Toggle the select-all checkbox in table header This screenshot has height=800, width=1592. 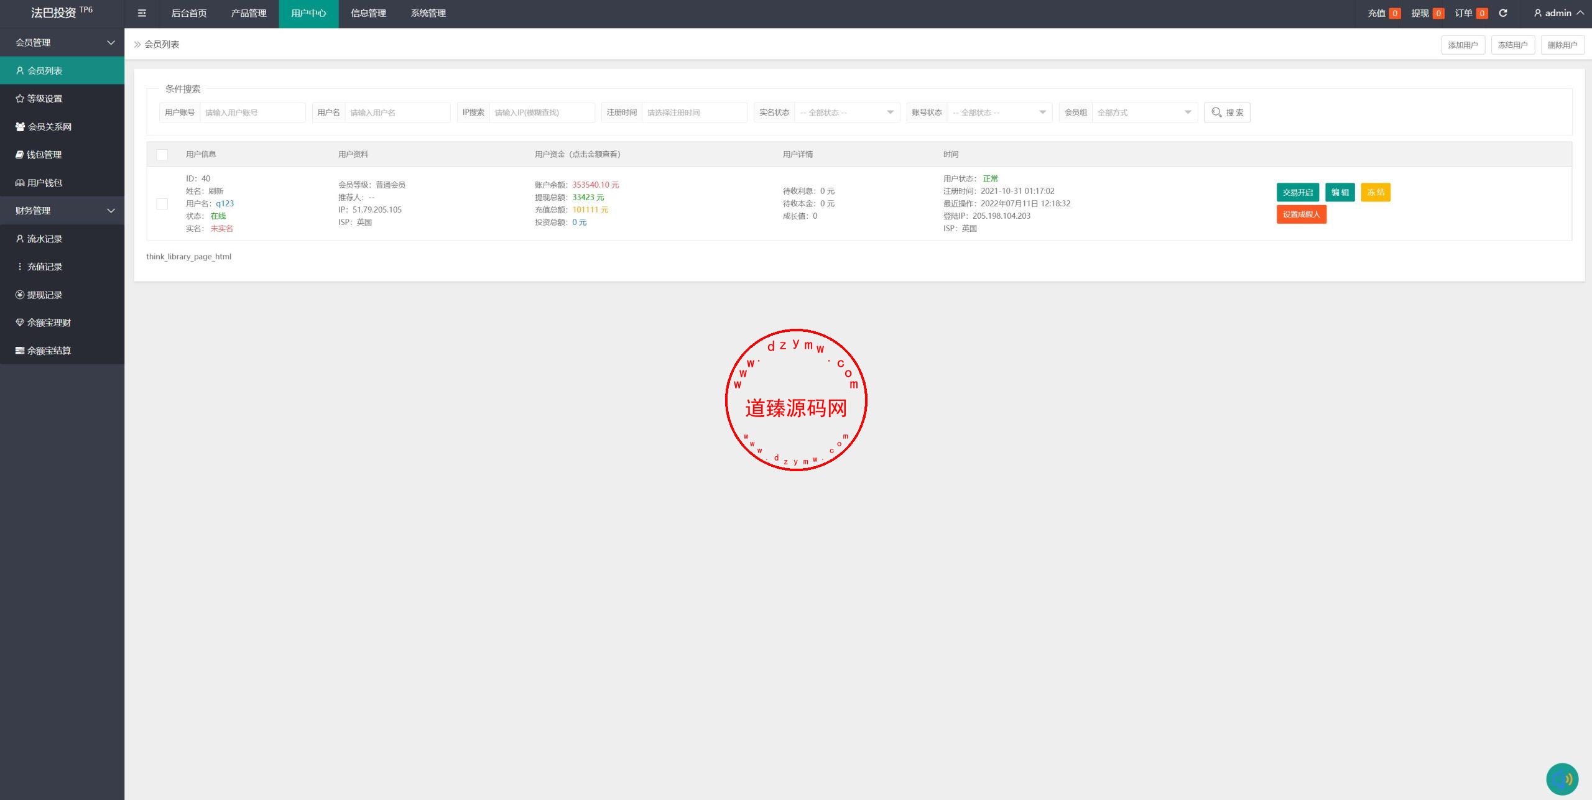click(x=162, y=154)
